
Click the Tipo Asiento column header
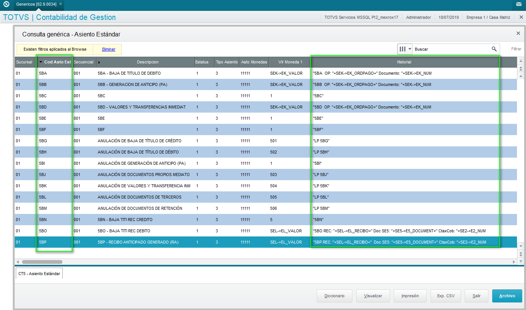click(x=227, y=62)
